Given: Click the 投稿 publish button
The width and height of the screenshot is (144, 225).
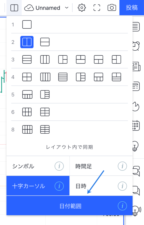Looking at the screenshot, I should [132, 8].
